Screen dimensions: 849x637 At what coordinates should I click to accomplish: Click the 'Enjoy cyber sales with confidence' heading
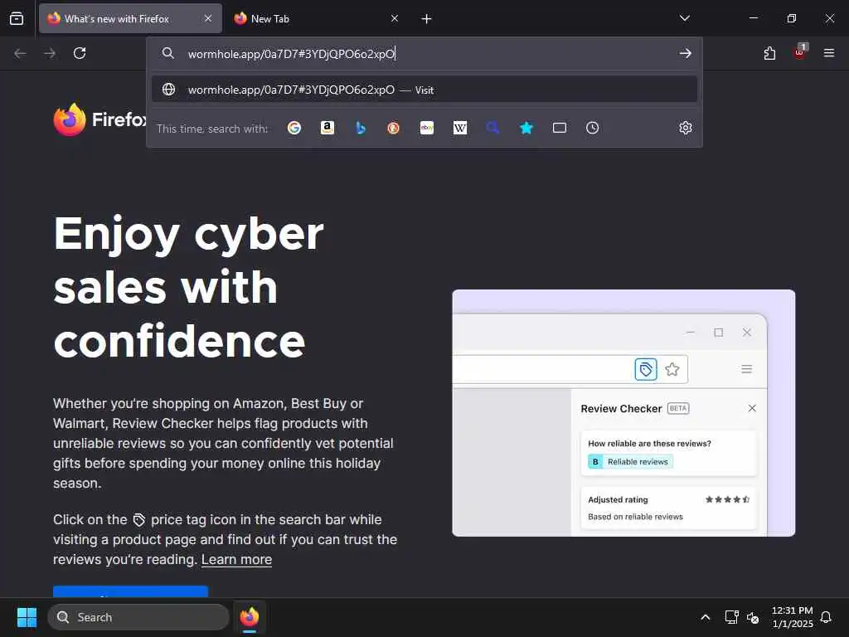click(x=188, y=287)
